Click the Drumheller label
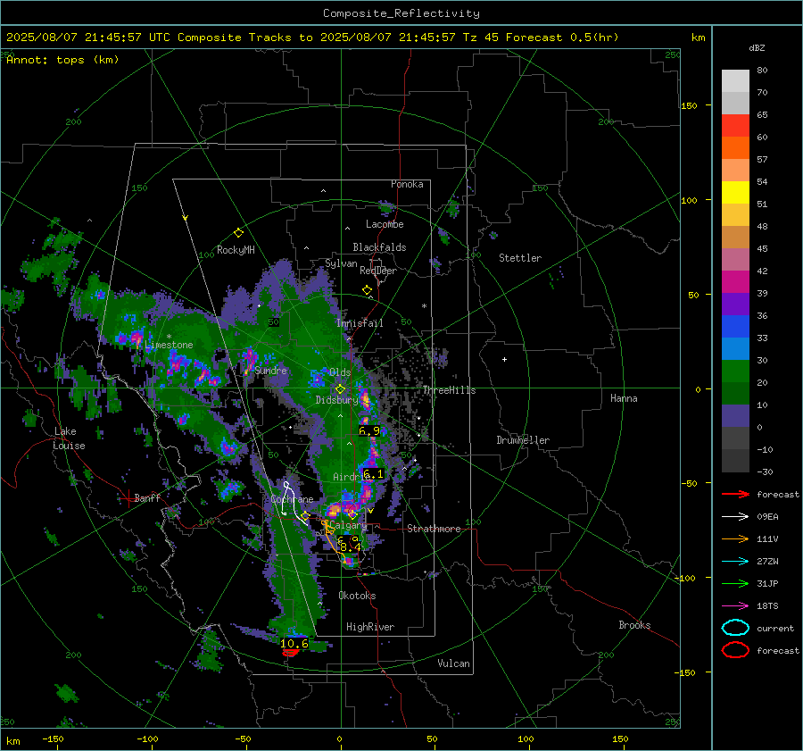Screen dimensions: 803x751 523,440
